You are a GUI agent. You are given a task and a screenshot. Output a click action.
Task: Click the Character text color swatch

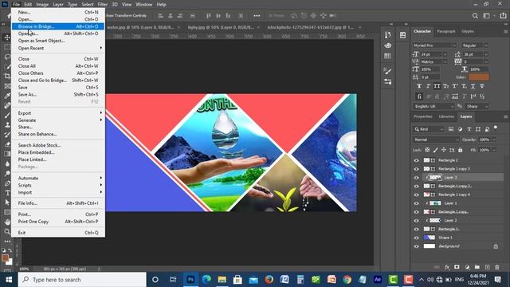(479, 77)
